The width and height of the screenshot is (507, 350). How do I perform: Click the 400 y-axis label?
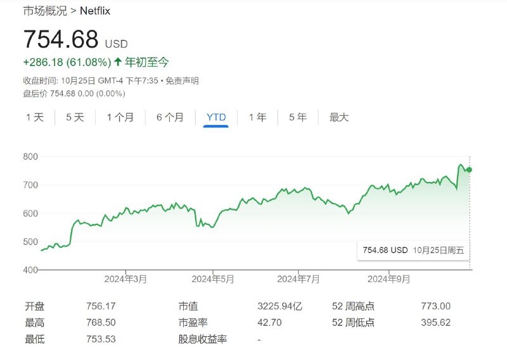tap(30, 269)
